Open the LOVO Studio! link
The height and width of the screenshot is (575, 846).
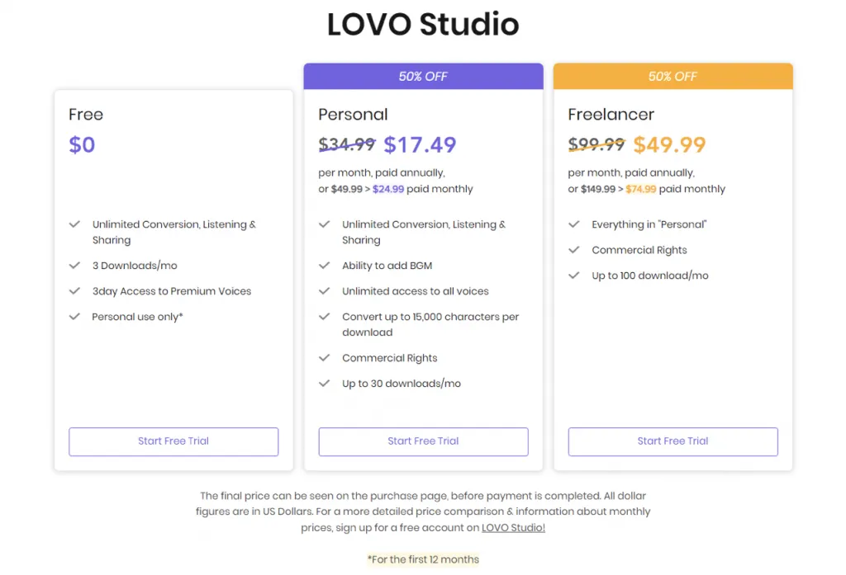click(513, 527)
